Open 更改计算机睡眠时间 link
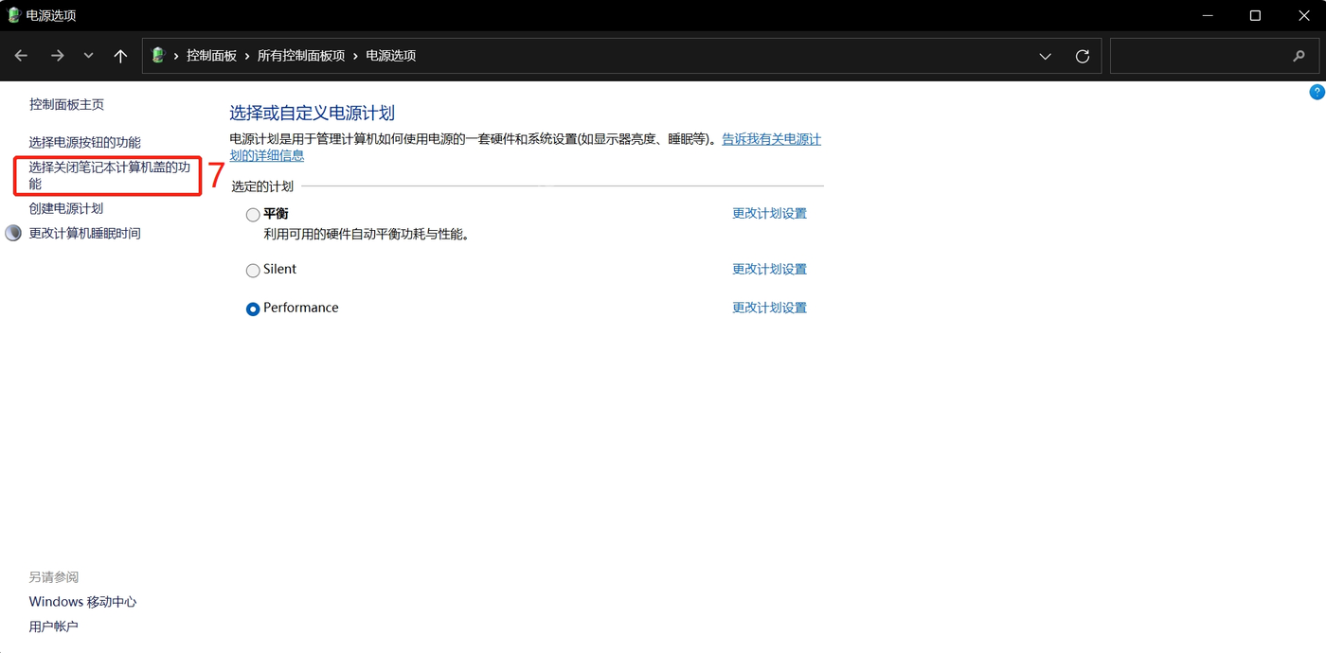The height and width of the screenshot is (653, 1326). coord(84,233)
